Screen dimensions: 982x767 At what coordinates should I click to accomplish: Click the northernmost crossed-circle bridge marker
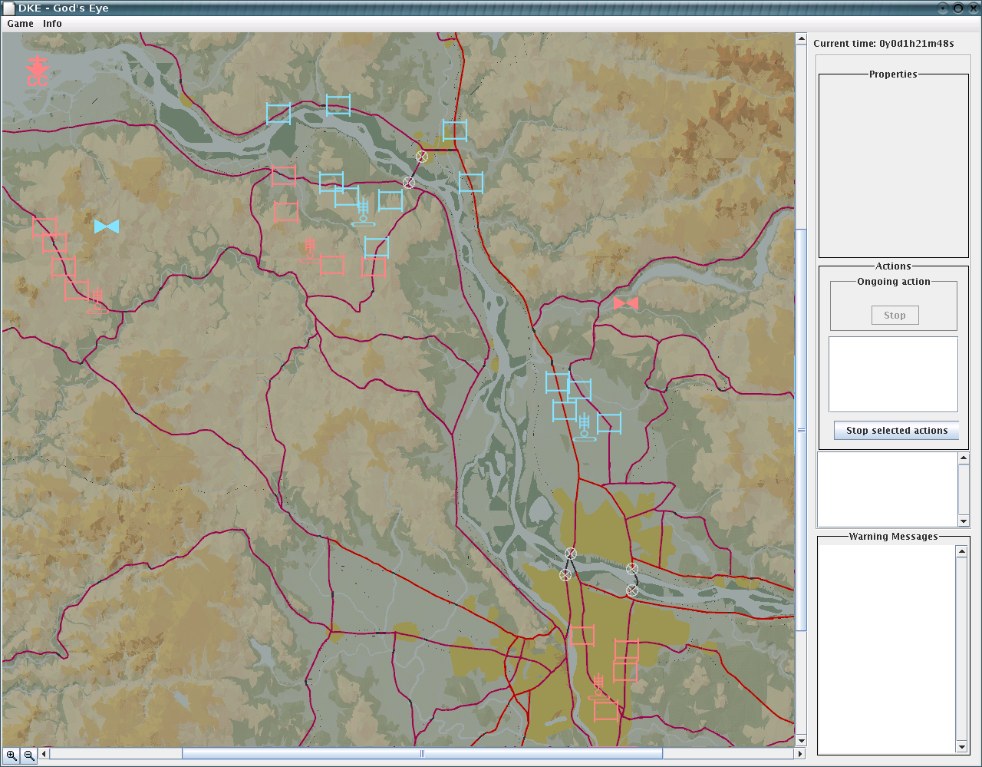tap(421, 156)
